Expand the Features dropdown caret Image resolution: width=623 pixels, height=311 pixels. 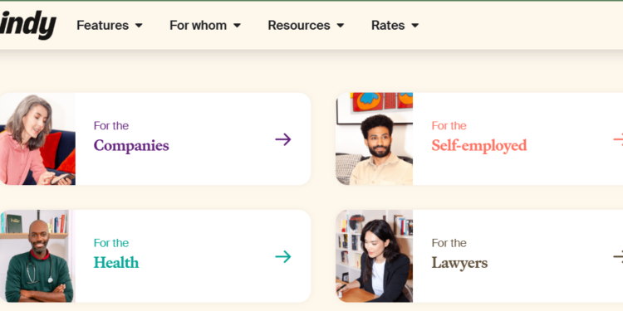click(139, 26)
